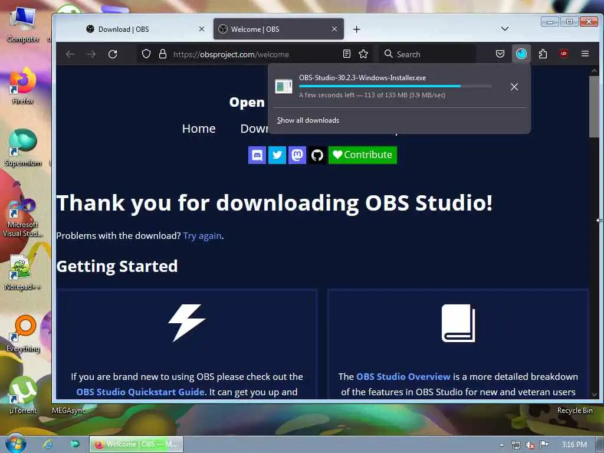604x453 pixels.
Task: Open the uBlock Origin extension icon
Action: [564, 54]
